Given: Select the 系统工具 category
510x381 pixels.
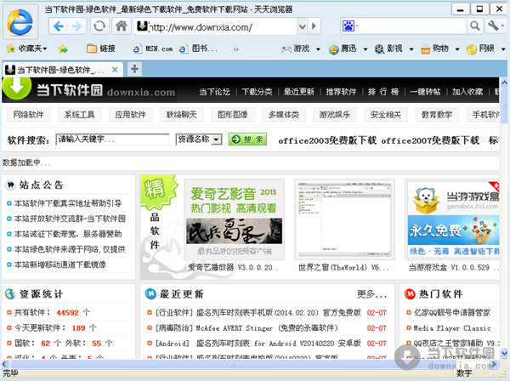Looking at the screenshot, I should pyautogui.click(x=80, y=115).
